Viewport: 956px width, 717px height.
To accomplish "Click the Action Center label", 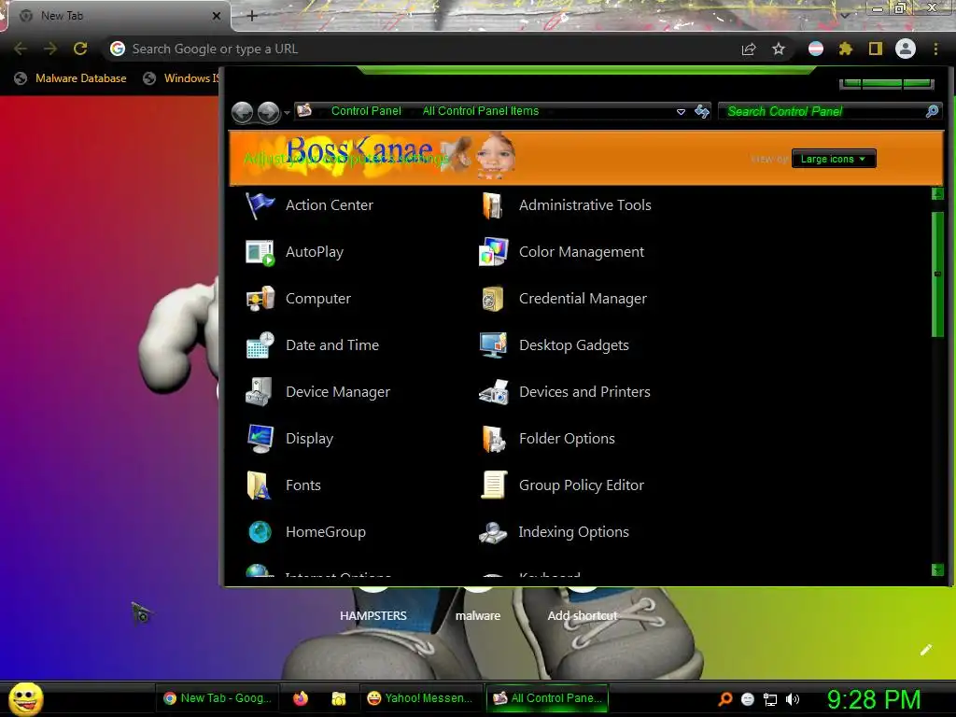I will [x=330, y=204].
